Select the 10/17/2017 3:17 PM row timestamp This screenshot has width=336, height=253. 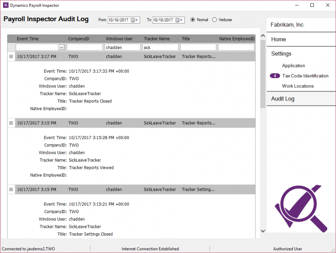click(x=37, y=57)
